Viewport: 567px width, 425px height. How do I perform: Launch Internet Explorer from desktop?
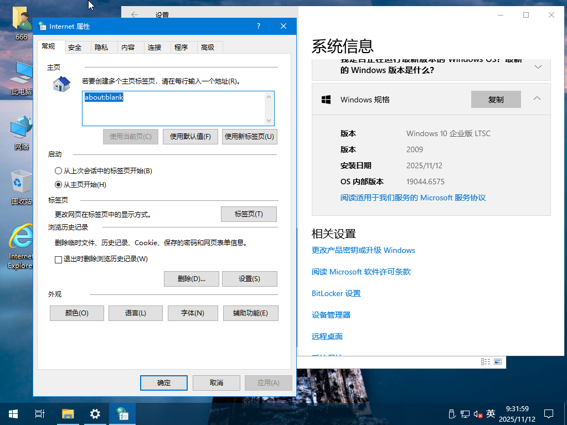(21, 241)
